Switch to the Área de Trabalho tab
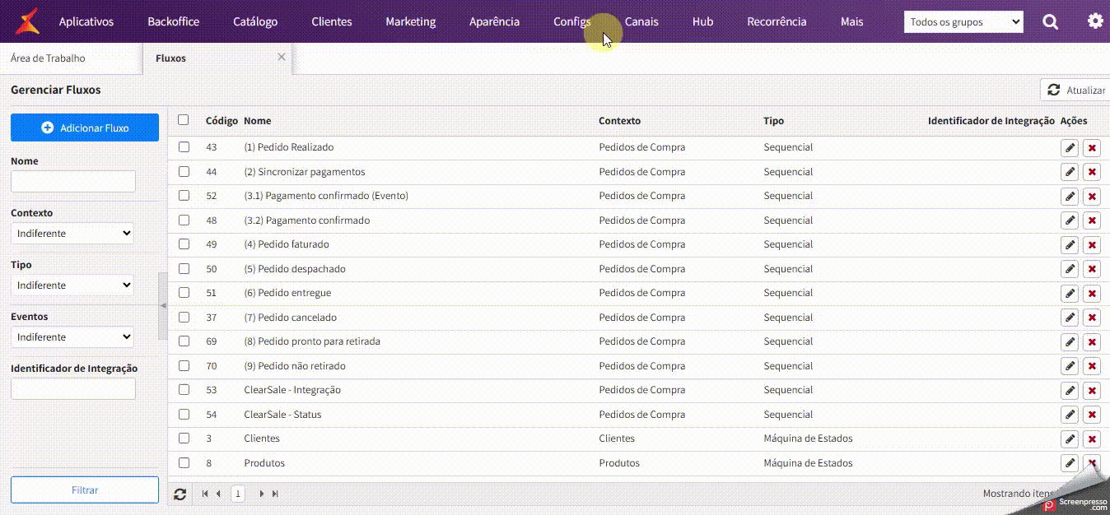The height and width of the screenshot is (515, 1110). click(48, 58)
